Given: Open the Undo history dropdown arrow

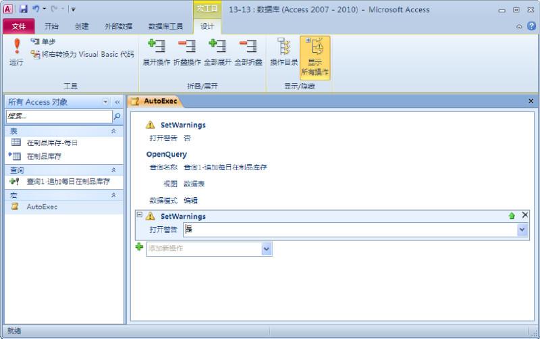Looking at the screenshot, I should point(45,9).
